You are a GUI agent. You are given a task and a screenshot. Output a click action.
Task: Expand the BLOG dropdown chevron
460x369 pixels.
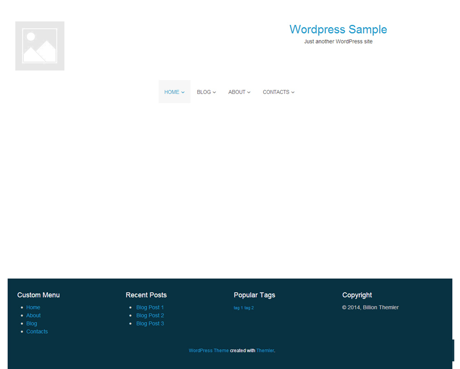214,92
